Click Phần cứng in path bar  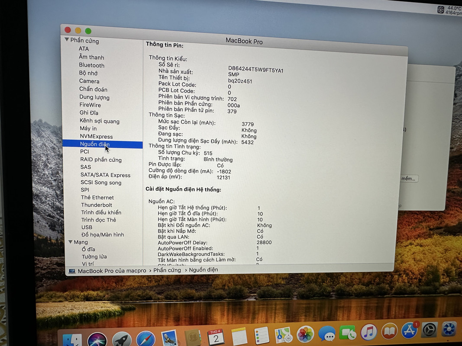167,270
